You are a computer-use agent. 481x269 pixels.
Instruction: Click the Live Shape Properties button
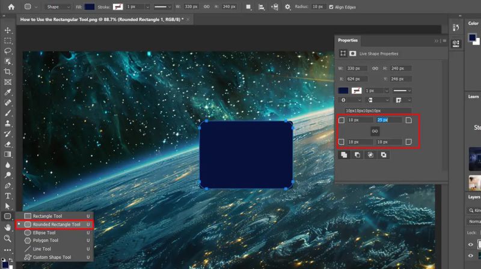pos(343,53)
